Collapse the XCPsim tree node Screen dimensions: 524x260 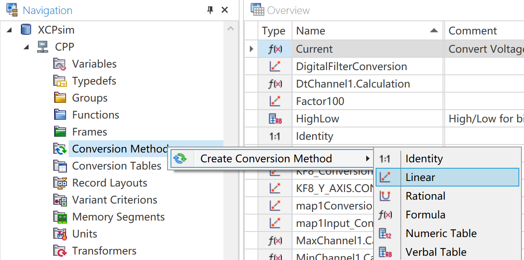tap(10, 30)
